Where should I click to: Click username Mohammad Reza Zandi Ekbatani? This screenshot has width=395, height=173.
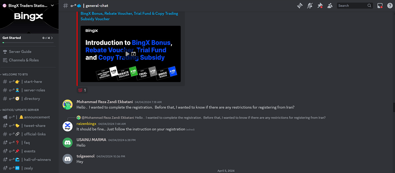pos(105,102)
